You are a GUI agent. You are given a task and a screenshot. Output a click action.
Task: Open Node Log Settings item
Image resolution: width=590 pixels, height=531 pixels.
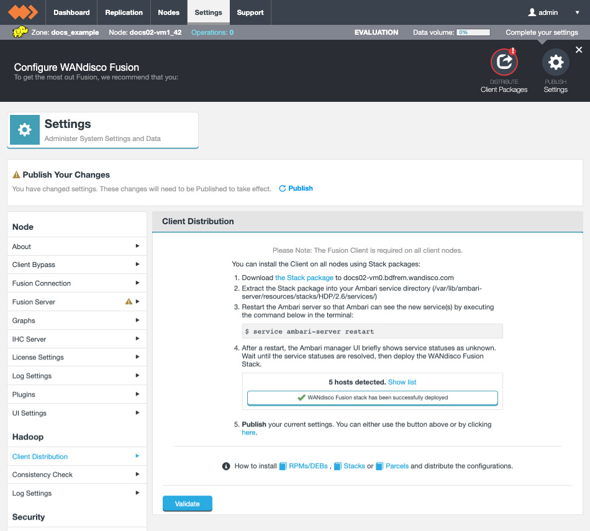tap(77, 376)
